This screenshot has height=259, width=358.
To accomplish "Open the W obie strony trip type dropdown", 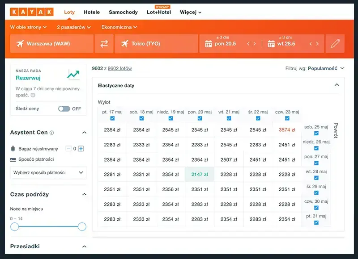I will [28, 27].
